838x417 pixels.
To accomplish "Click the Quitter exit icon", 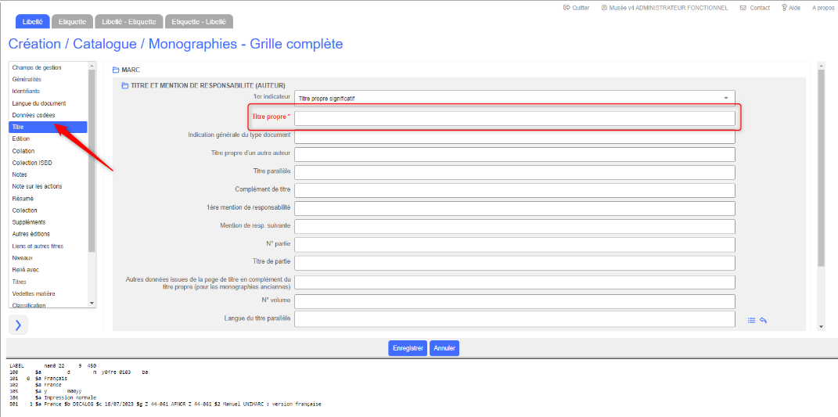I will 566,8.
